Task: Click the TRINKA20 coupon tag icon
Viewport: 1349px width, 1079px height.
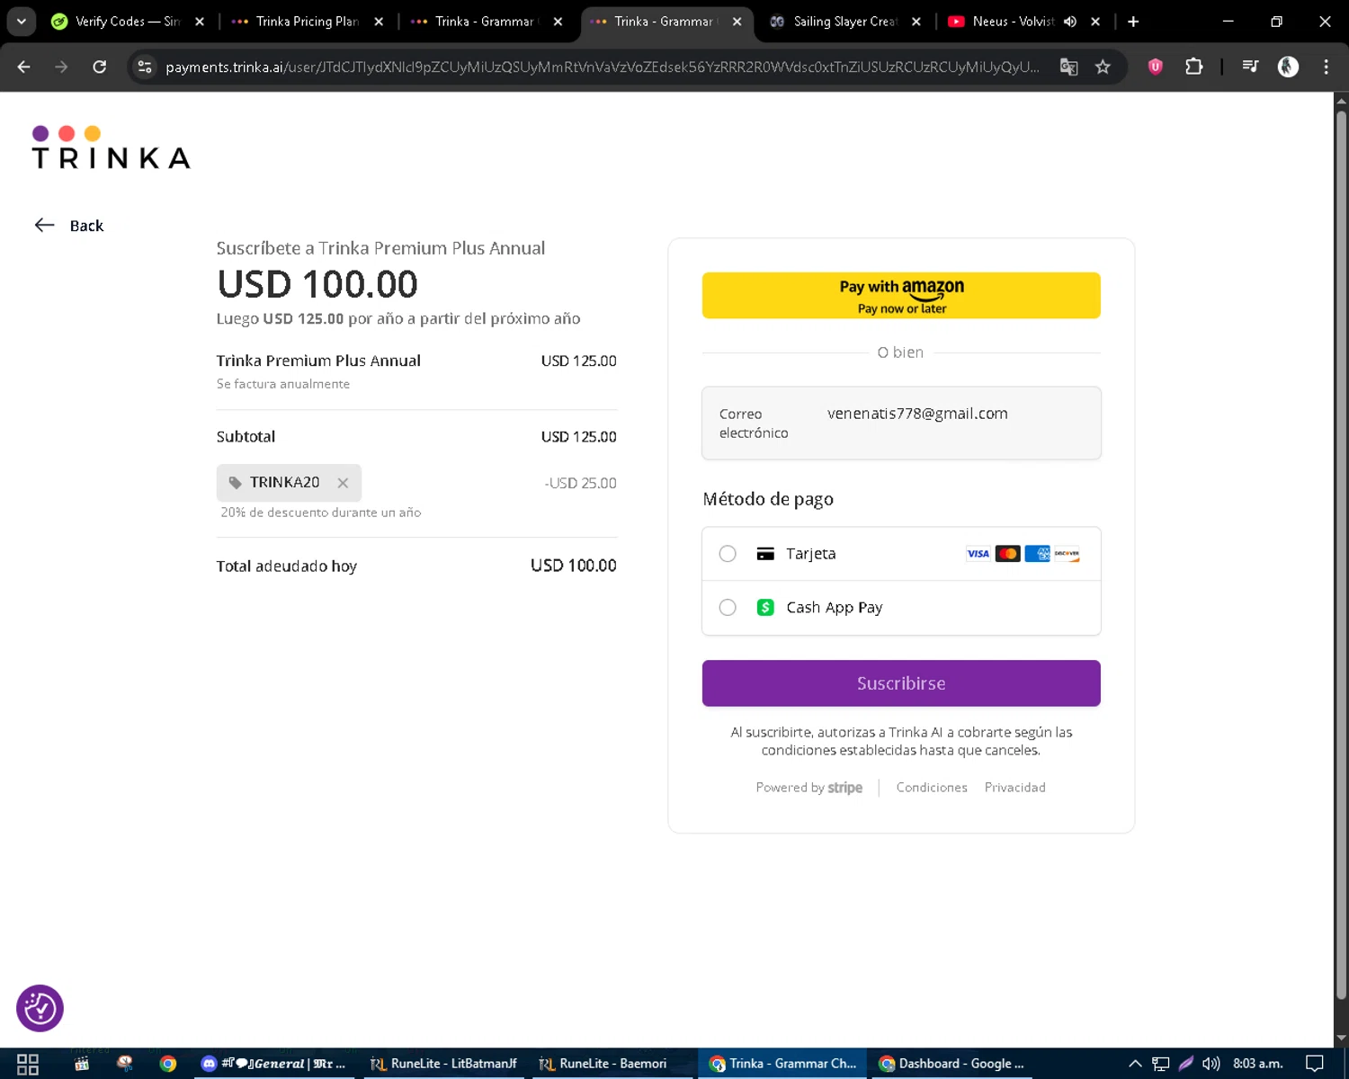Action: [x=236, y=483]
